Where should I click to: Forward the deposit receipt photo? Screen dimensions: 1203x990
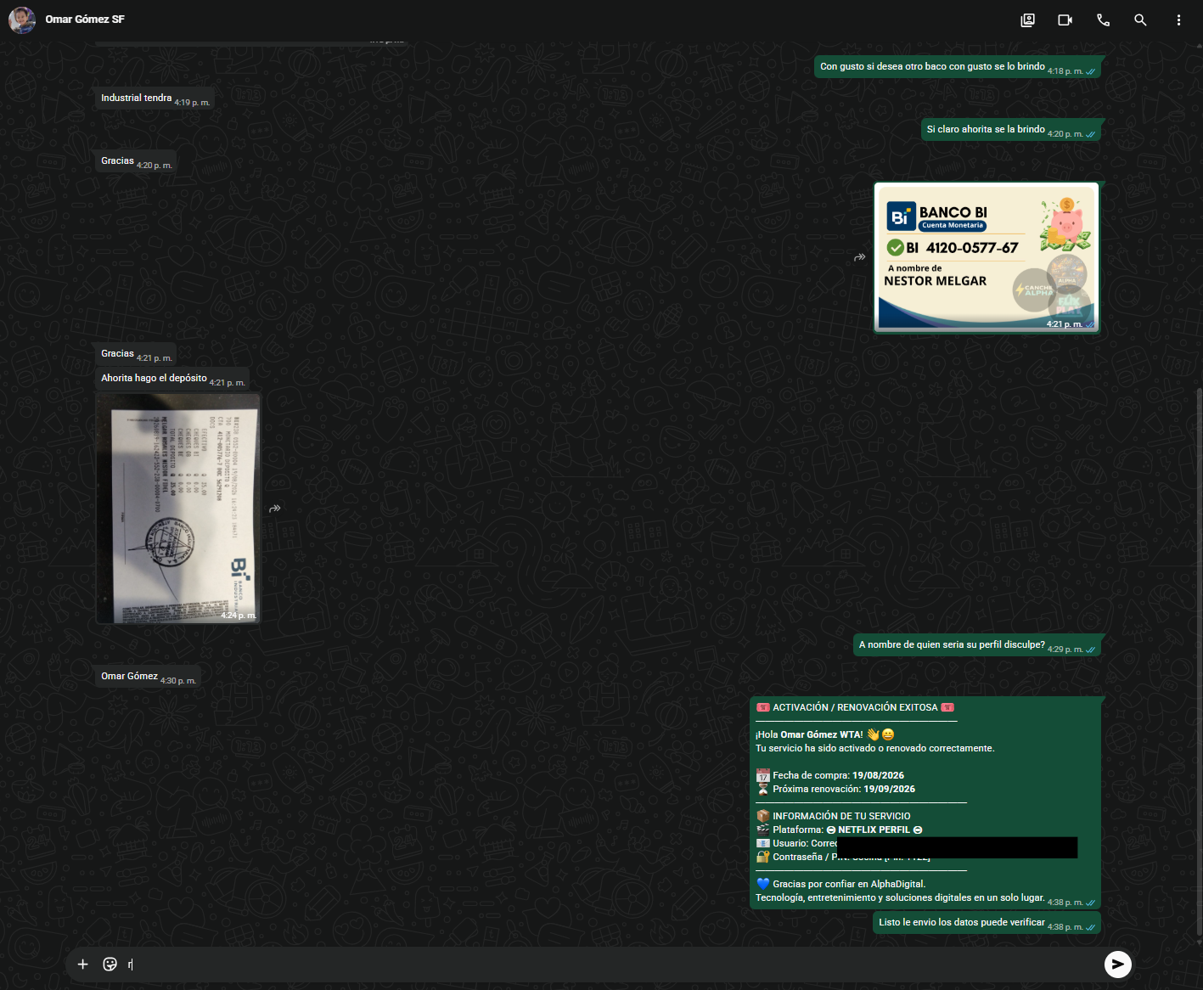[274, 509]
